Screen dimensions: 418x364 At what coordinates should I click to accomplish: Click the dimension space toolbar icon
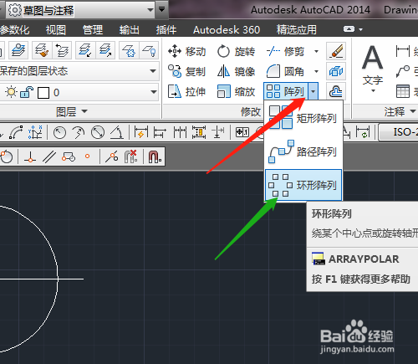[x=199, y=132]
